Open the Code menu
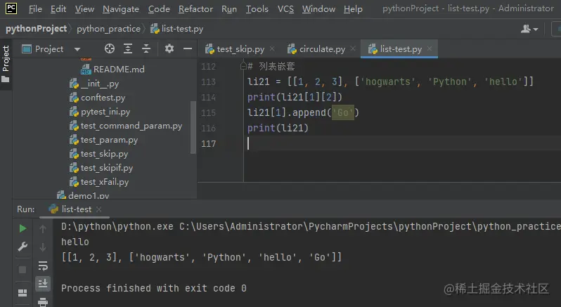Image resolution: width=561 pixels, height=307 pixels. 159,9
